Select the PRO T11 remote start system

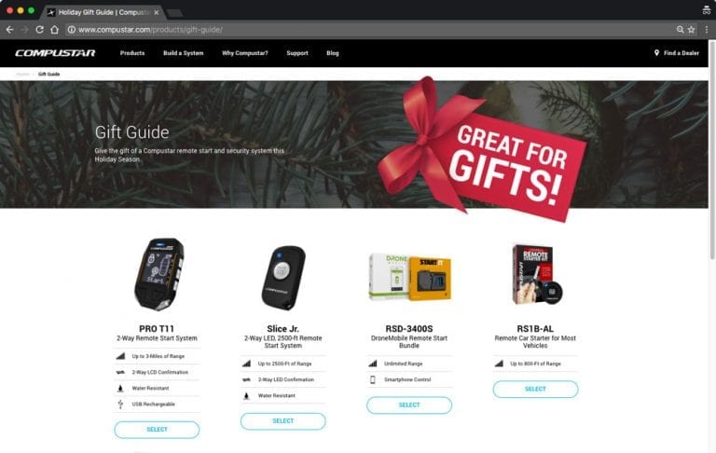(157, 430)
